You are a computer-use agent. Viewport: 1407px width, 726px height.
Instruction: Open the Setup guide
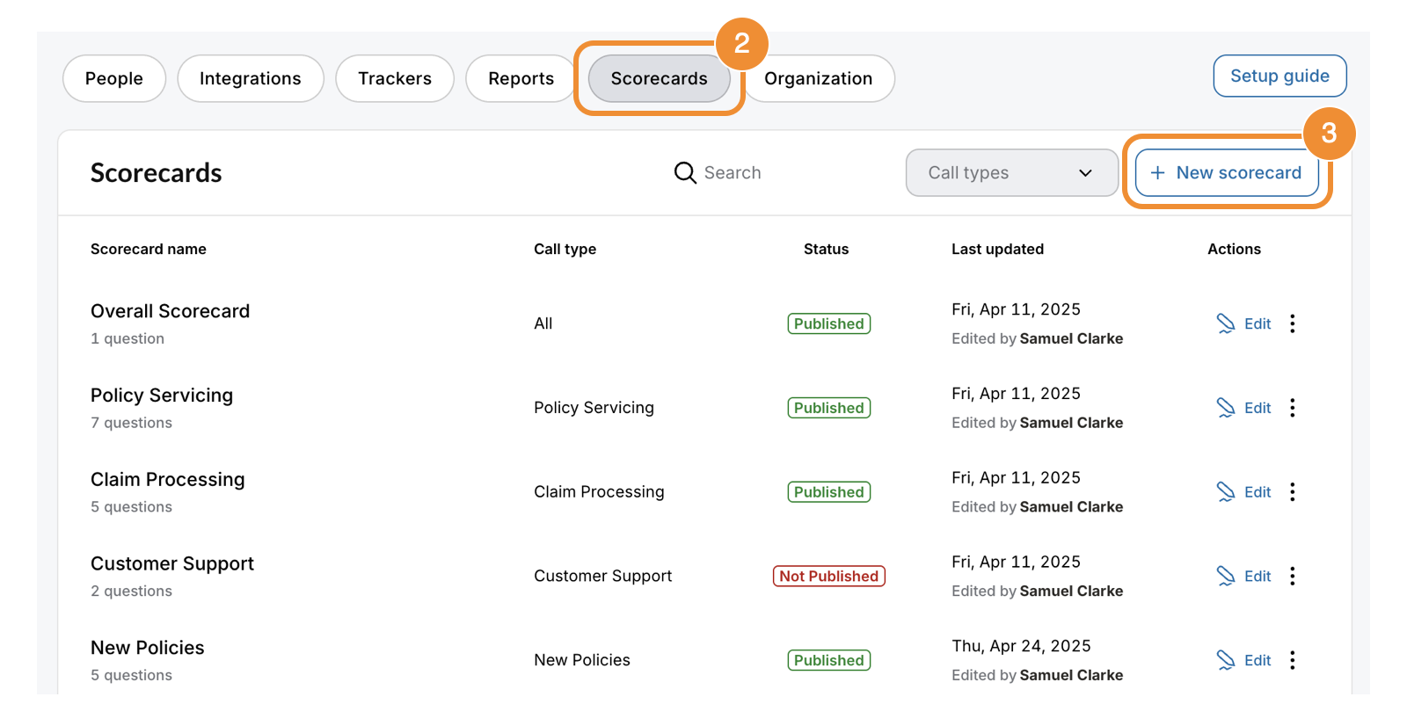(1279, 76)
